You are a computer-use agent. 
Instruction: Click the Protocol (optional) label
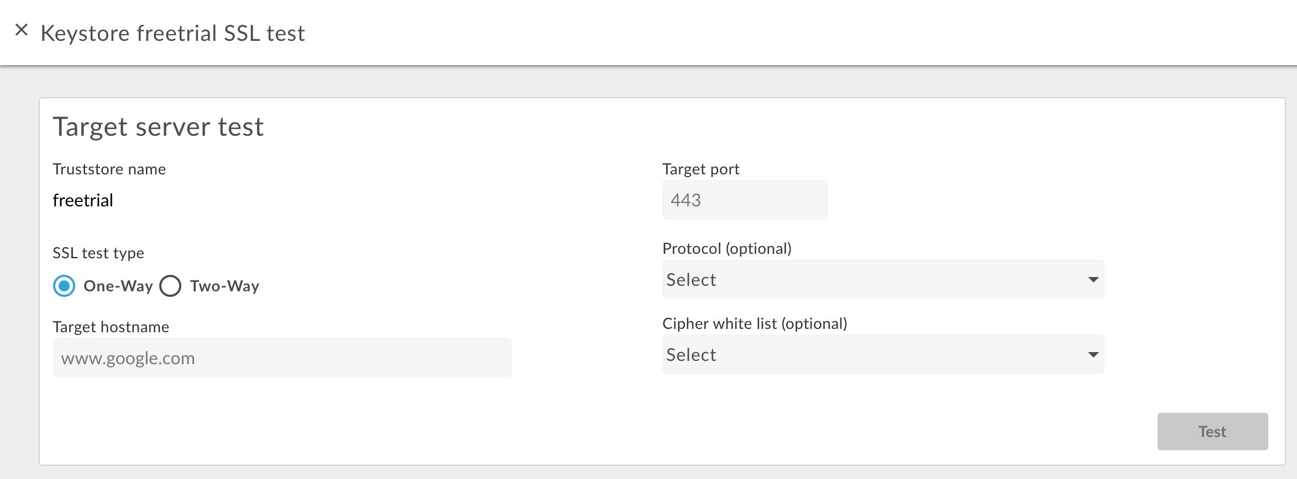point(726,248)
